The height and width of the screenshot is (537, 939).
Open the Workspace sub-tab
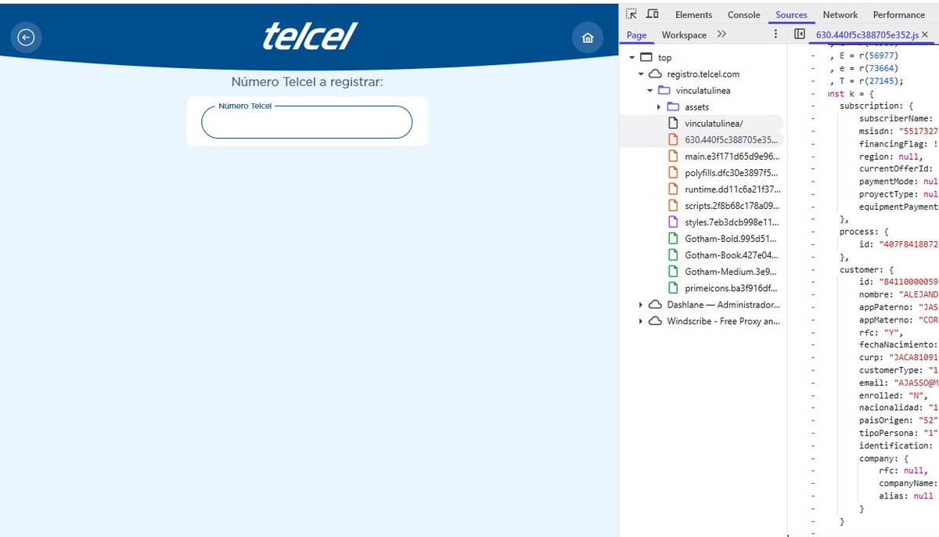coord(684,34)
